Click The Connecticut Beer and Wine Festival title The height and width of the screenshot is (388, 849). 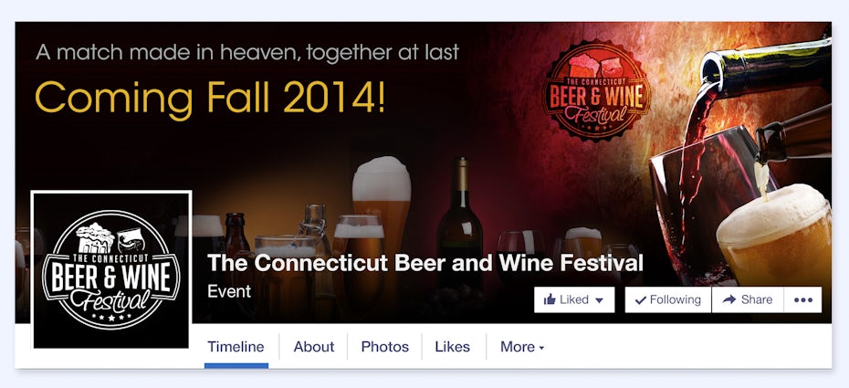[425, 264]
